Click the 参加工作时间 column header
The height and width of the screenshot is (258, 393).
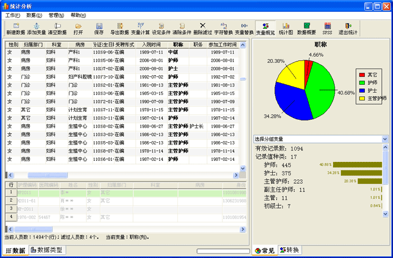click(x=223, y=44)
